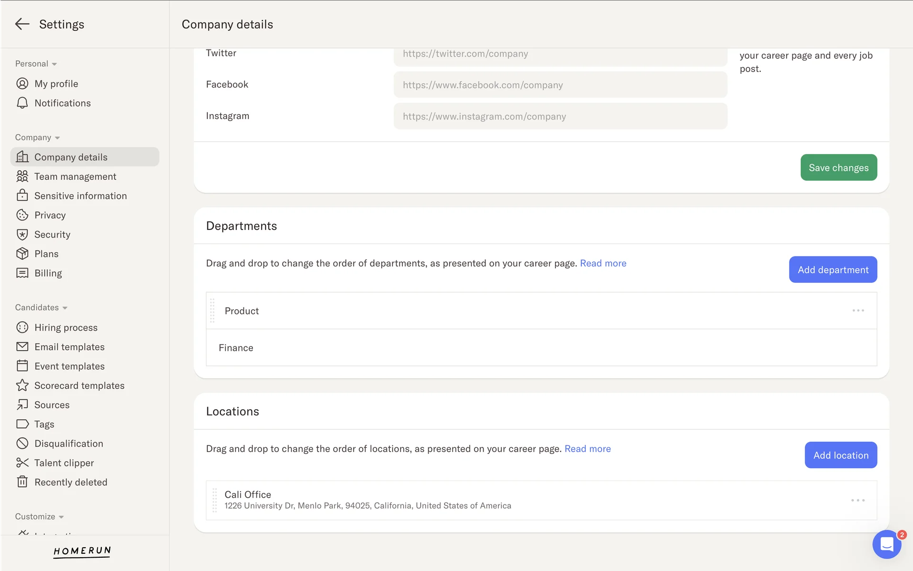Expand the Customize section arrow
The height and width of the screenshot is (571, 913).
[x=61, y=517]
